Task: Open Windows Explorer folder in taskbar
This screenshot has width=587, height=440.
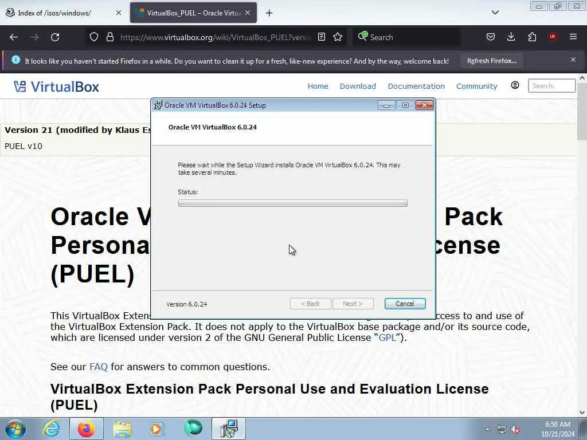Action: 122,429
